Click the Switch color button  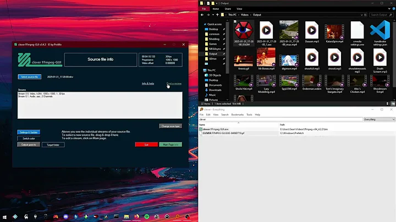click(29, 138)
